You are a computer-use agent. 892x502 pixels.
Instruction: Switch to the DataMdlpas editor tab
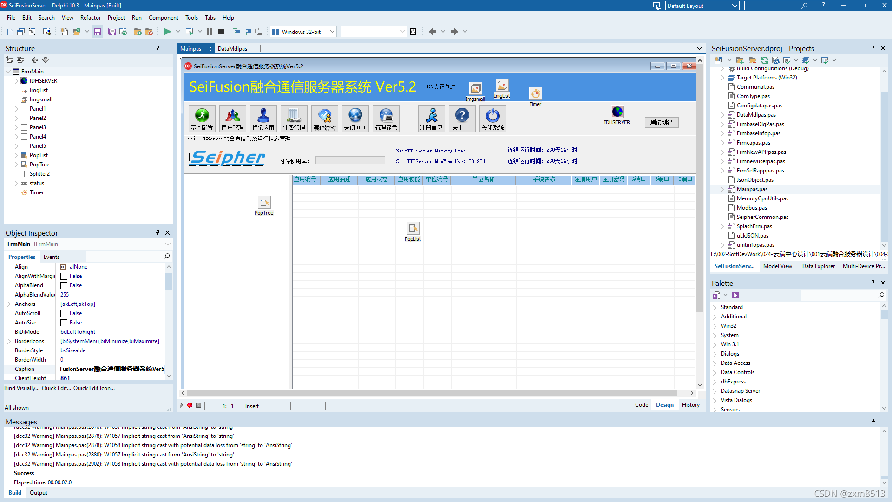click(232, 49)
